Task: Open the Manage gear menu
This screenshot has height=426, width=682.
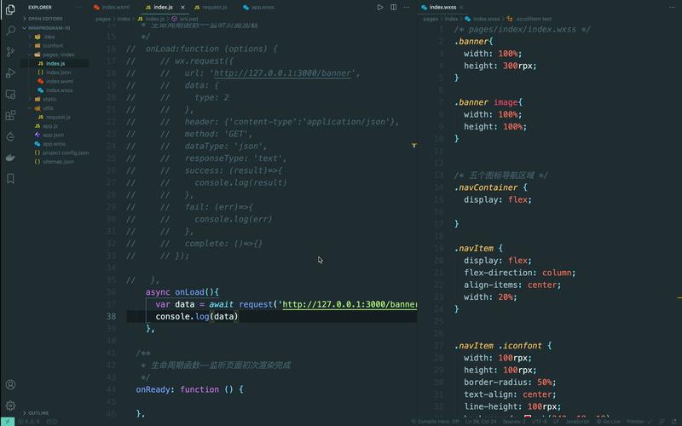Action: (10, 406)
